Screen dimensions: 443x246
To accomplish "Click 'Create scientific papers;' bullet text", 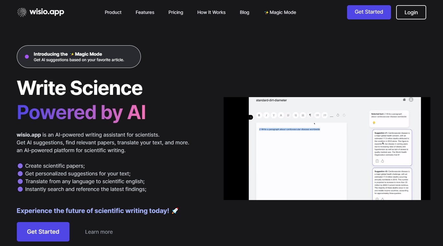I will [55, 166].
